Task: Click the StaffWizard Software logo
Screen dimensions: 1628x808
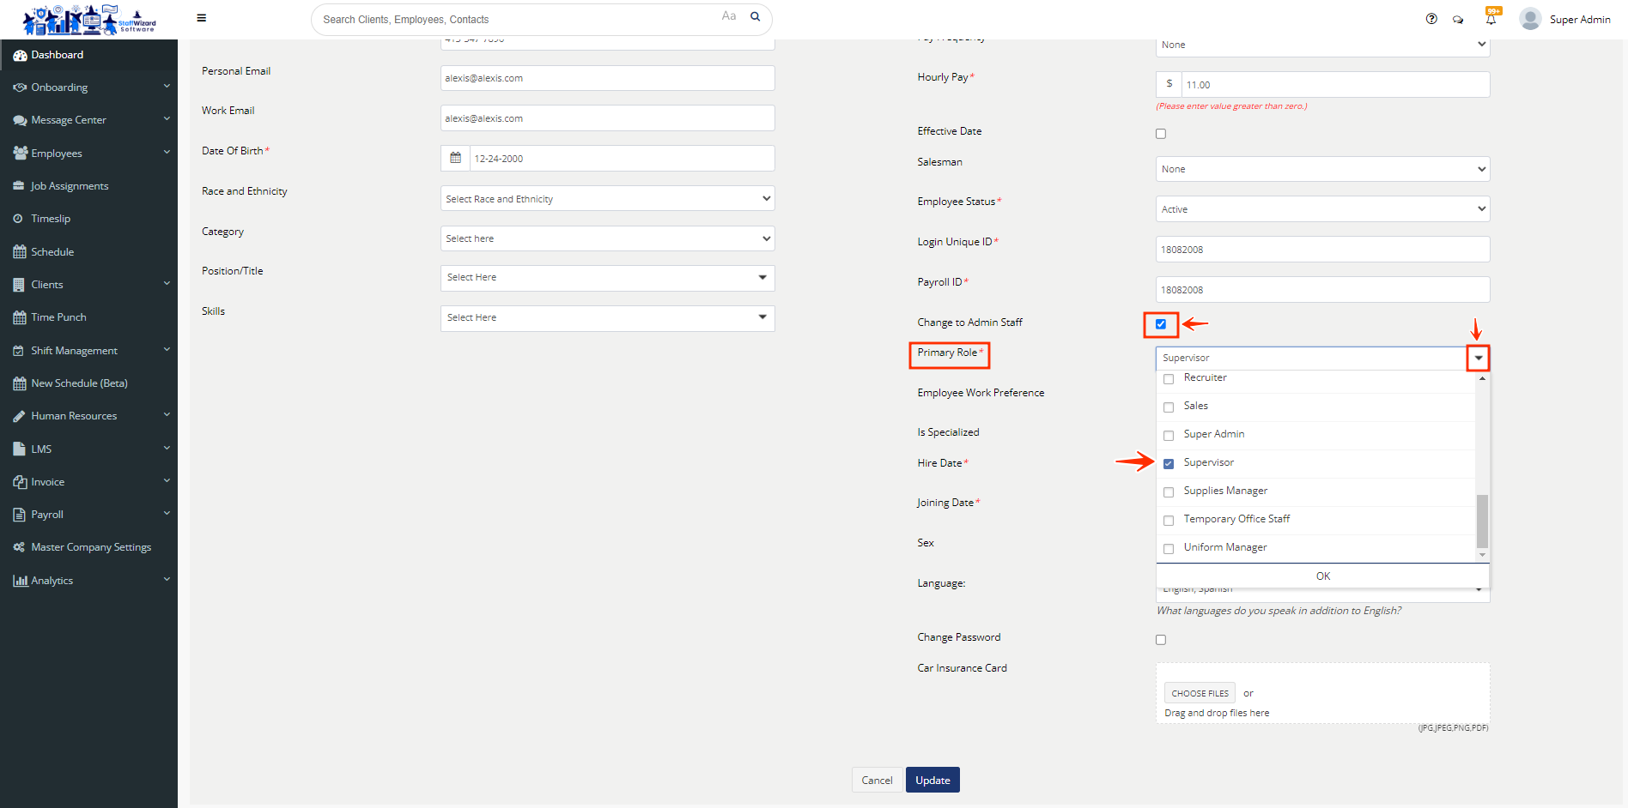Action: tap(88, 19)
